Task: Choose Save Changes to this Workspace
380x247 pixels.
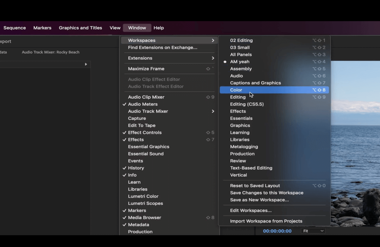Action: (274, 193)
